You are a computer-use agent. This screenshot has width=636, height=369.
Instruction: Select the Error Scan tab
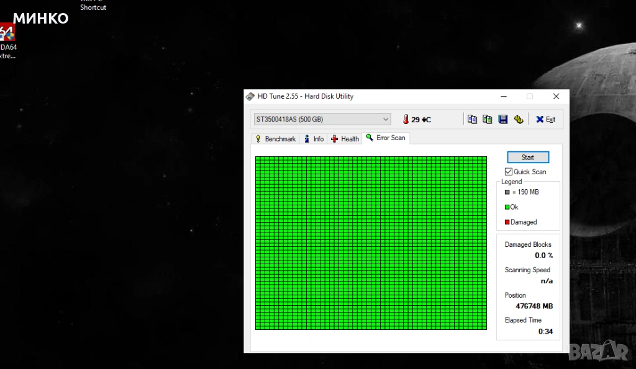386,138
